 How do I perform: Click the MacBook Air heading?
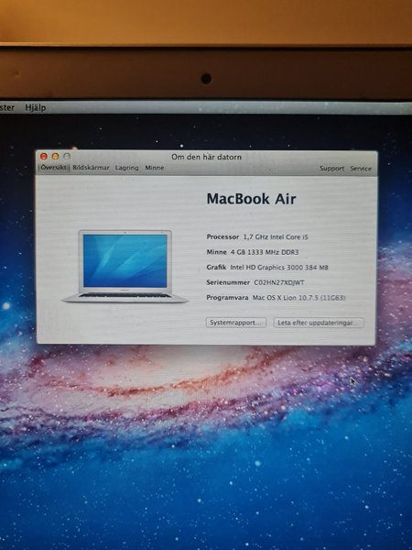pyautogui.click(x=251, y=199)
